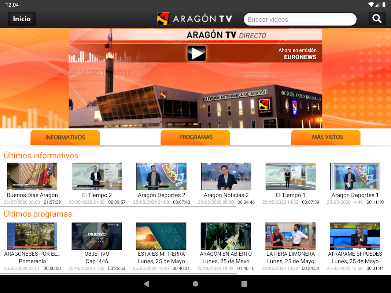Select the LA PERA LIMONERA title
The height and width of the screenshot is (293, 391).
click(291, 254)
